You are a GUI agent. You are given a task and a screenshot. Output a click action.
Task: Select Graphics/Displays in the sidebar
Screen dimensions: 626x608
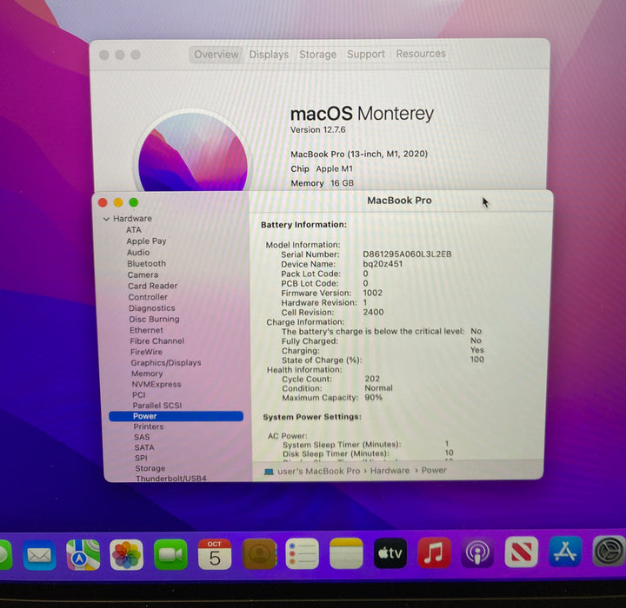point(166,363)
